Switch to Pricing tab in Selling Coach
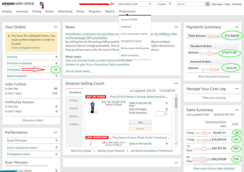 (74, 100)
